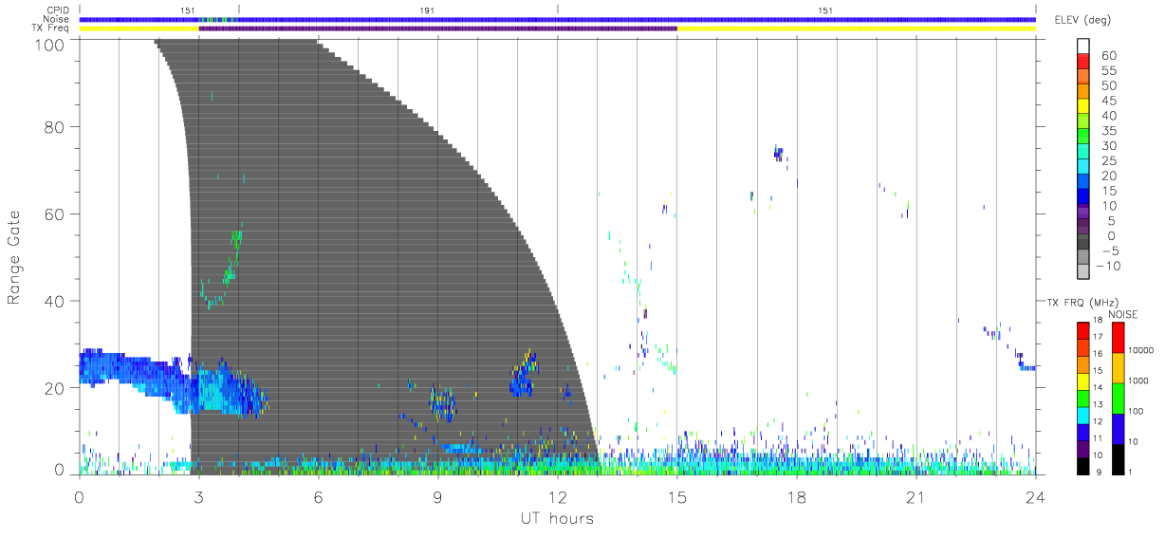Click tick label '60' on Range Gate axis
1165x538 pixels.
click(56, 214)
